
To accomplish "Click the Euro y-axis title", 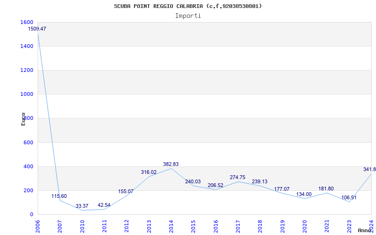I will click(x=23, y=119).
